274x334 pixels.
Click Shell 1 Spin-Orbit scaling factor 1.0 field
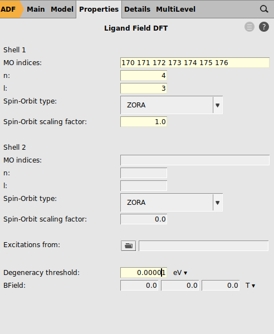pyautogui.click(x=144, y=121)
